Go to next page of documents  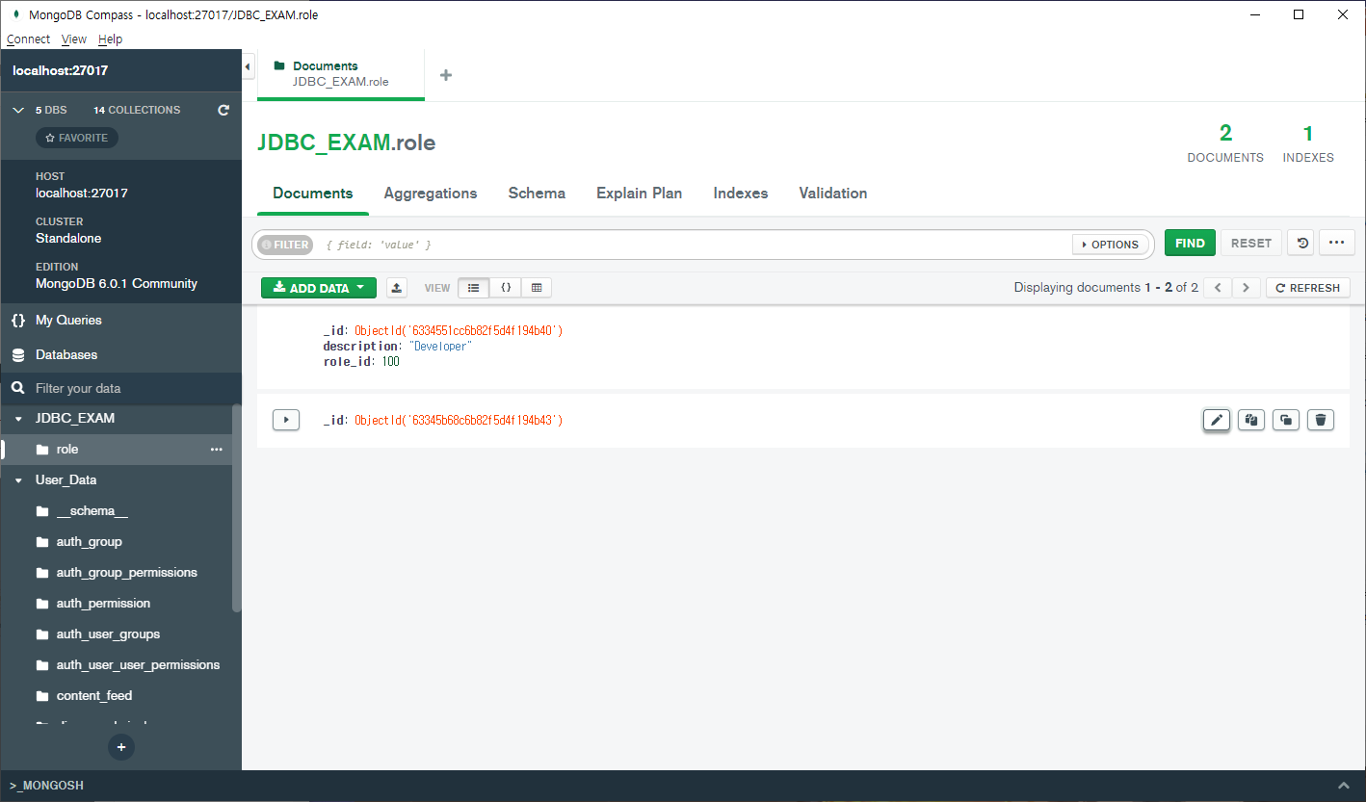click(1247, 288)
